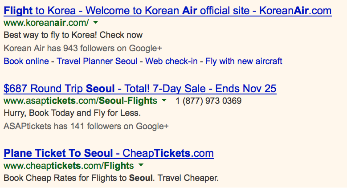Click the Best way to fly to Korea text
This screenshot has height=188, width=347.
[x=73, y=35]
